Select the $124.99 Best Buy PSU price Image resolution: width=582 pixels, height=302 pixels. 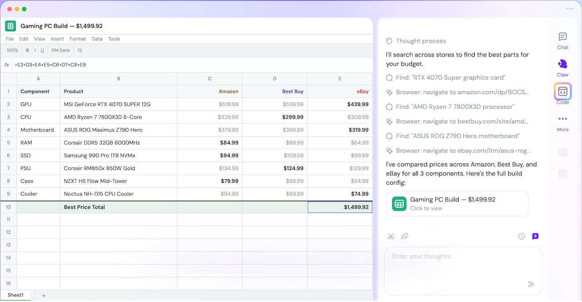click(275, 168)
